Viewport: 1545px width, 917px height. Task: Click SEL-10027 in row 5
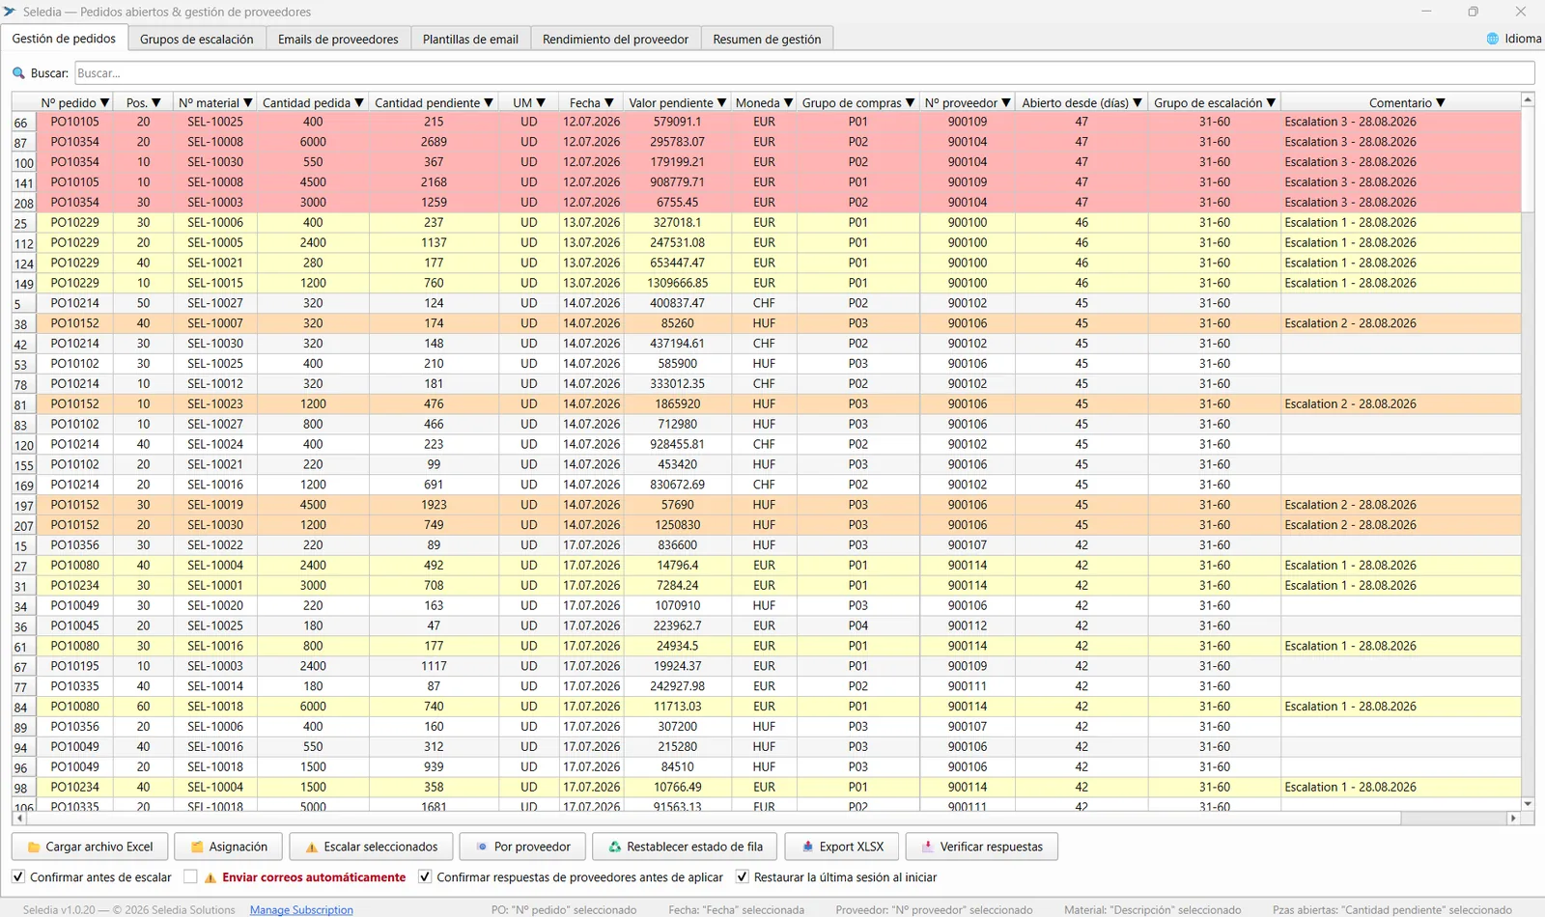[215, 303]
